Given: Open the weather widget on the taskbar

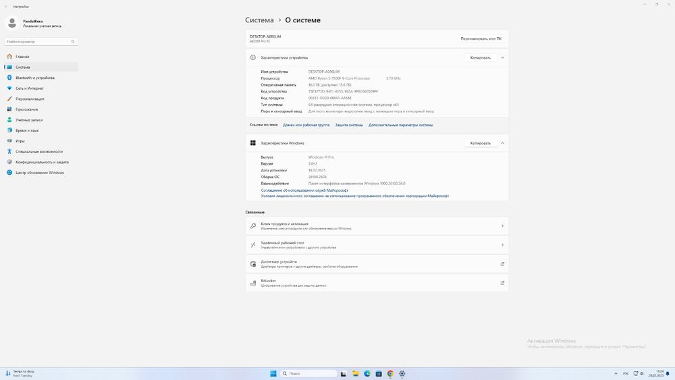Looking at the screenshot, I should click(x=20, y=373).
